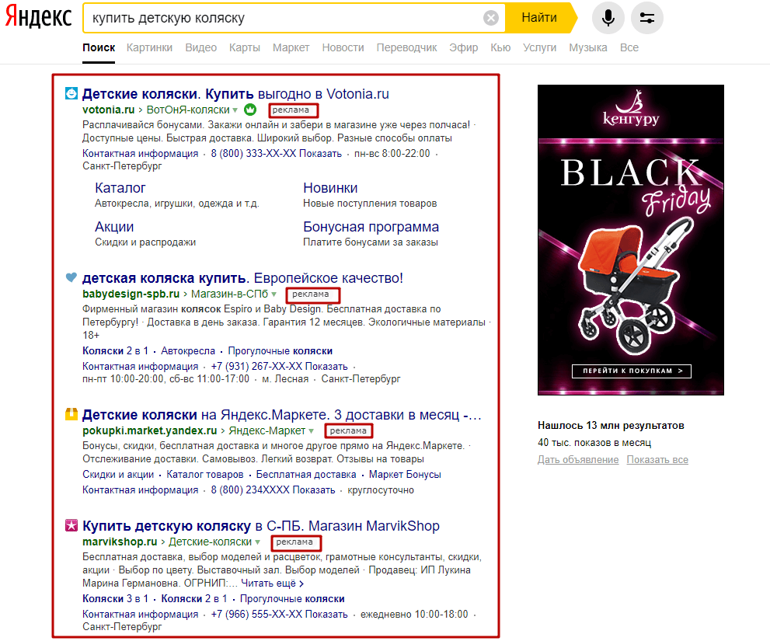Open the Маркет tab

[x=291, y=47]
